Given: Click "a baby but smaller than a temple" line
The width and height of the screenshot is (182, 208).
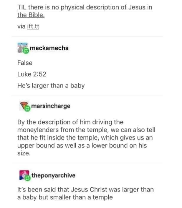Looking at the screenshot, I should pos(65,197).
